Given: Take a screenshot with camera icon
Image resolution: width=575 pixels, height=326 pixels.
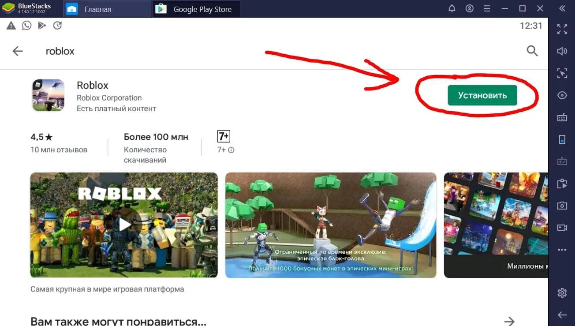Looking at the screenshot, I should [x=562, y=206].
